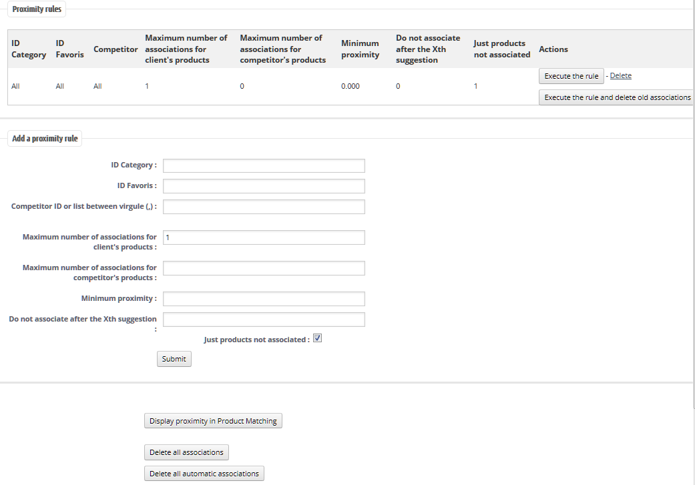Click the Do not associate after Xth suggestion field
The height and width of the screenshot is (485, 695).
point(264,320)
